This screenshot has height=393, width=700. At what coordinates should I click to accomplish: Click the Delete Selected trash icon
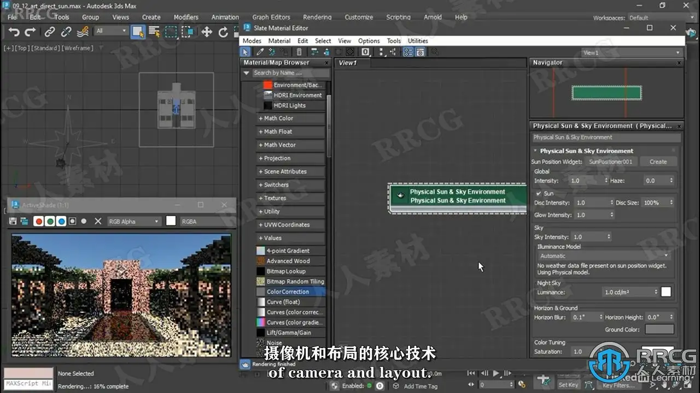click(x=299, y=52)
